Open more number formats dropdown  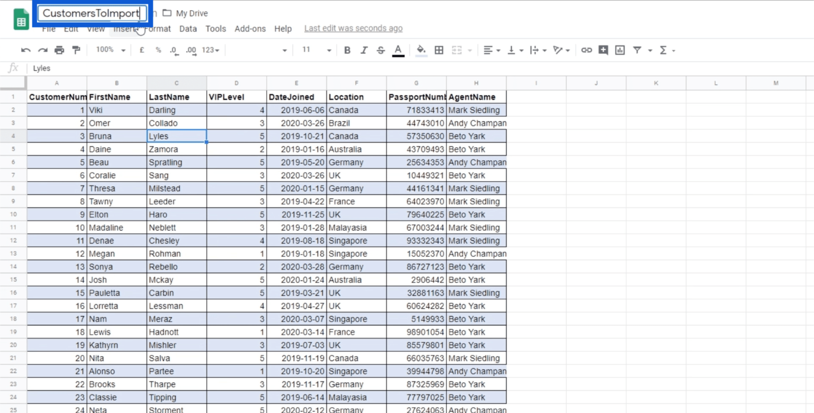pos(211,50)
